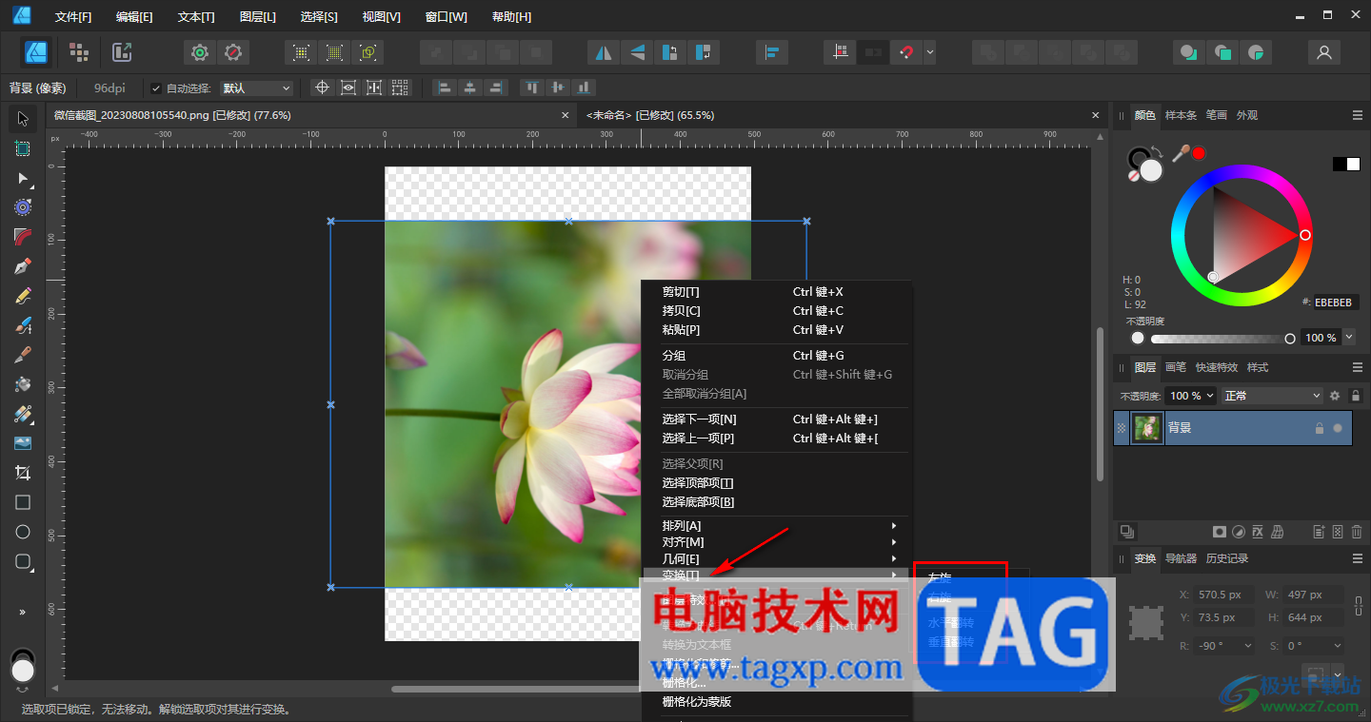The height and width of the screenshot is (722, 1371).
Task: Activate the Crop tool
Action: click(x=23, y=473)
